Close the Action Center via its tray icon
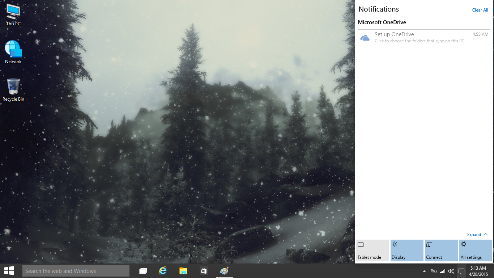Screen dimensions: 494x278 click(461, 271)
